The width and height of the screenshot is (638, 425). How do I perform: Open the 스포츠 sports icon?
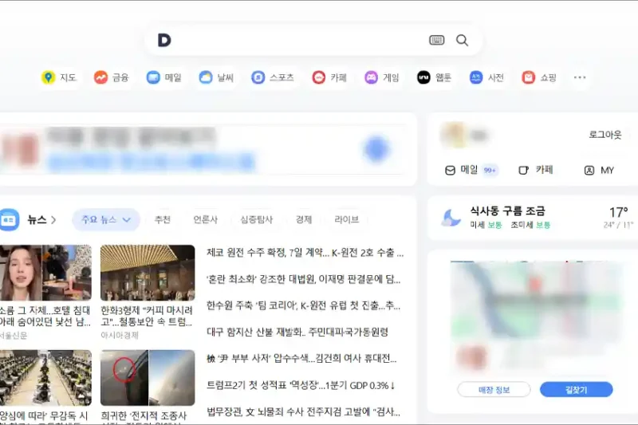pos(258,77)
